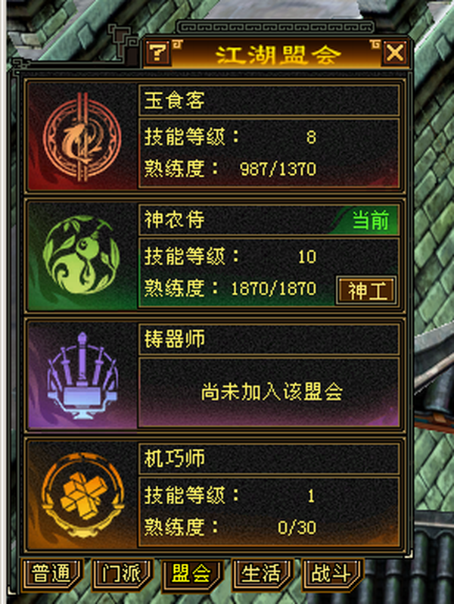The width and height of the screenshot is (454, 604).
Task: Open help via the question mark icon
Action: (158, 53)
